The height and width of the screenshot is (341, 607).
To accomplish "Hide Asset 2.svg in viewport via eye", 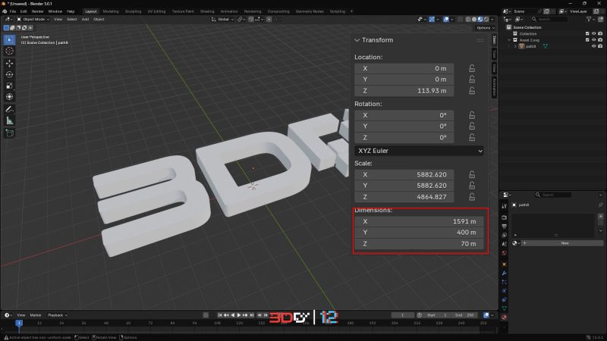I will click(593, 40).
